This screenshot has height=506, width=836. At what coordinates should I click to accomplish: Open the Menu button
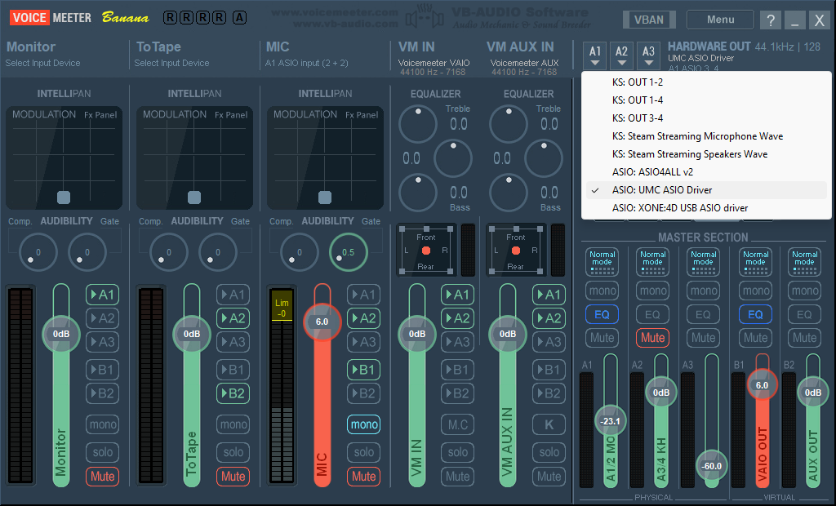[x=720, y=20]
